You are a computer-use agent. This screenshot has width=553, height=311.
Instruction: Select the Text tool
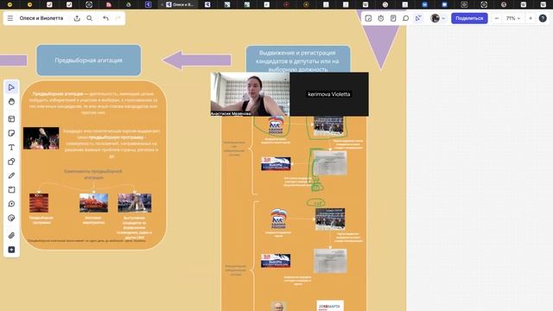(x=11, y=147)
